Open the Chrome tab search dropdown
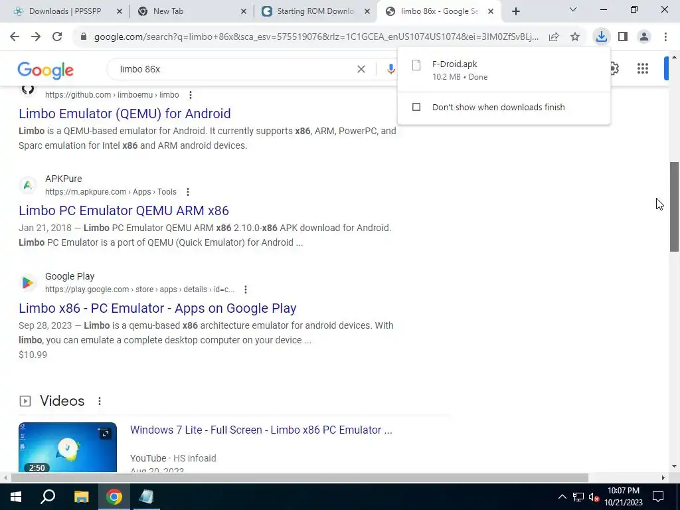Screen dimensions: 680x510 (x=573, y=9)
